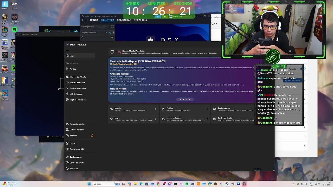
Task: Open the Configuración card on home page
Action: [234, 109]
